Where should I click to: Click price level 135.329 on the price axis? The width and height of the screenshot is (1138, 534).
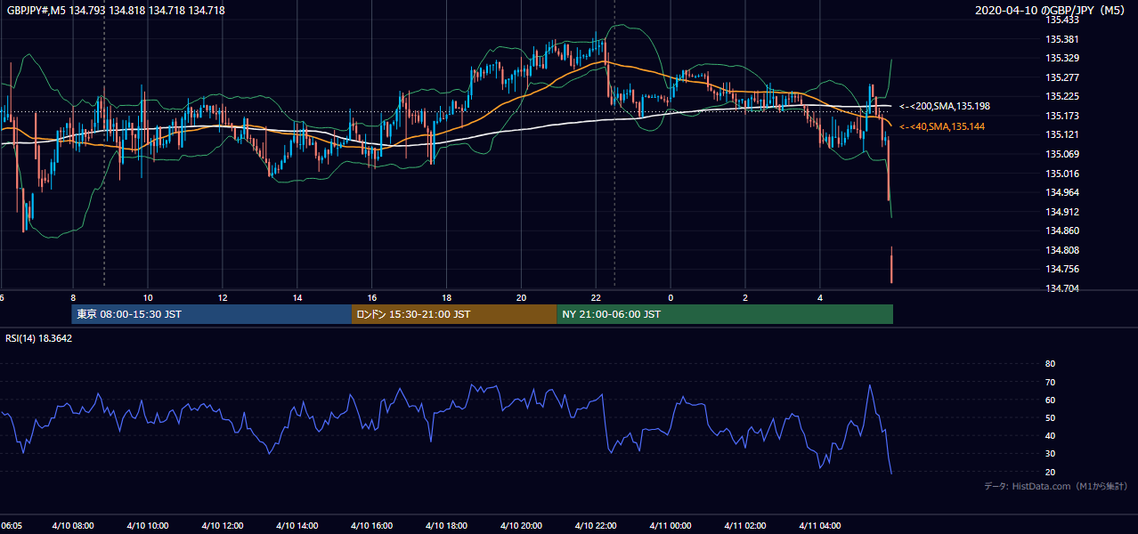1062,58
